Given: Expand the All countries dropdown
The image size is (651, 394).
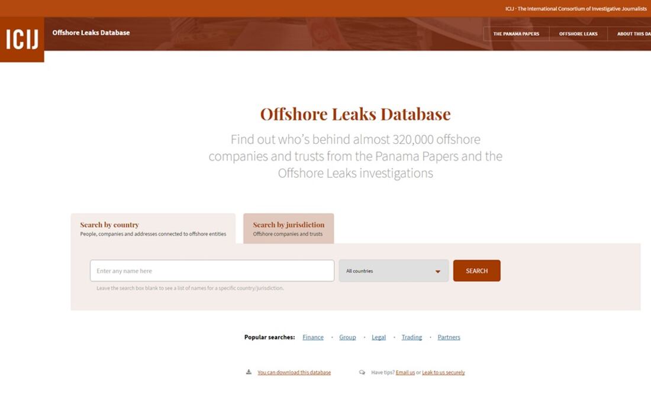Looking at the screenshot, I should (394, 271).
